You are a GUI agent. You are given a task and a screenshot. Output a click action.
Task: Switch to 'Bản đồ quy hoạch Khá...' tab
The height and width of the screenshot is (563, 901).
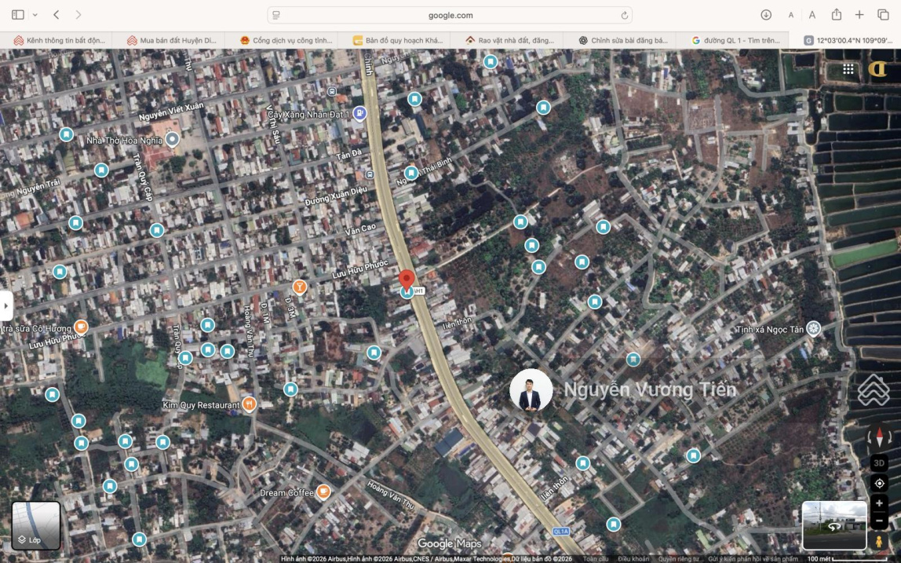(392, 40)
